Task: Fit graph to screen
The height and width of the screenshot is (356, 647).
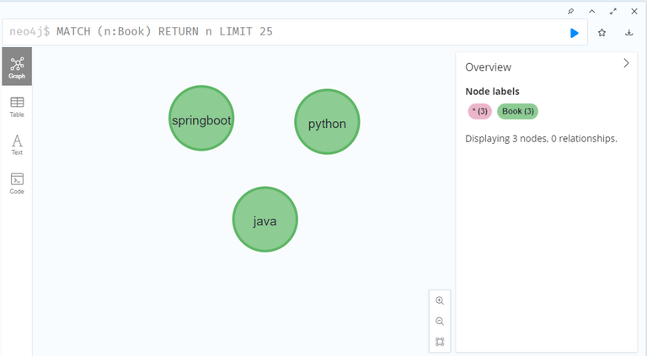Action: point(440,342)
